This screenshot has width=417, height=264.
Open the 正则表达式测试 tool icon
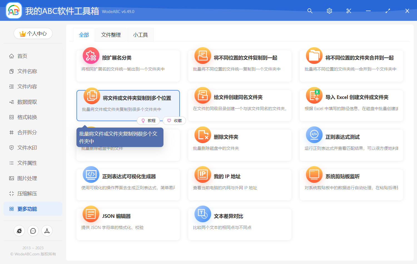tap(314, 135)
